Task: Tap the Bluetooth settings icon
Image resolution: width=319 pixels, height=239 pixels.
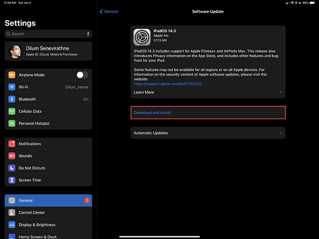Action: click(x=12, y=99)
